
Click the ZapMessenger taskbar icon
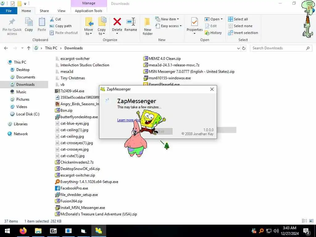click(98, 231)
